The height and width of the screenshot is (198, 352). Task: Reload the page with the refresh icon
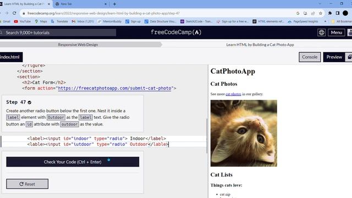tap(14, 13)
